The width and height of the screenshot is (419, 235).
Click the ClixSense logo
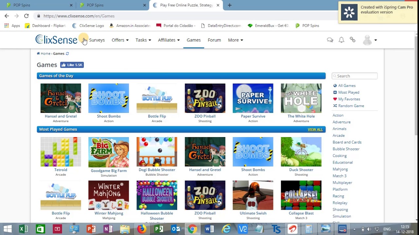(56, 40)
